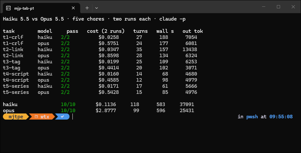Viewport: 301px width, 153px height.
Task: Click the green 10/10 pass total for haiku
Action: (68, 104)
